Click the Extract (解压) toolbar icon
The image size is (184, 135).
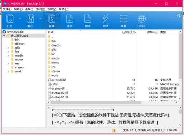click(x=30, y=19)
